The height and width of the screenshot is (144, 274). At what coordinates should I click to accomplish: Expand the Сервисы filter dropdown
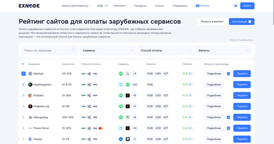pos(108,50)
